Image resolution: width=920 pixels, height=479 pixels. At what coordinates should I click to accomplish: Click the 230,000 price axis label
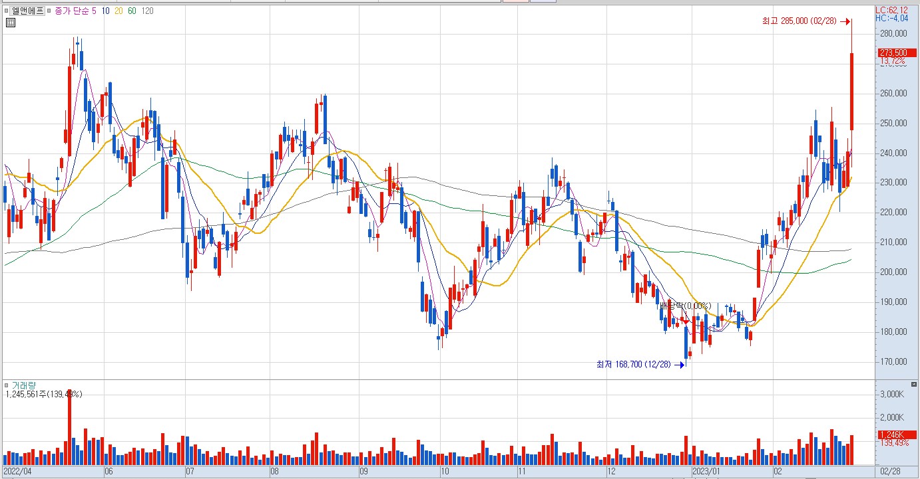[893, 183]
